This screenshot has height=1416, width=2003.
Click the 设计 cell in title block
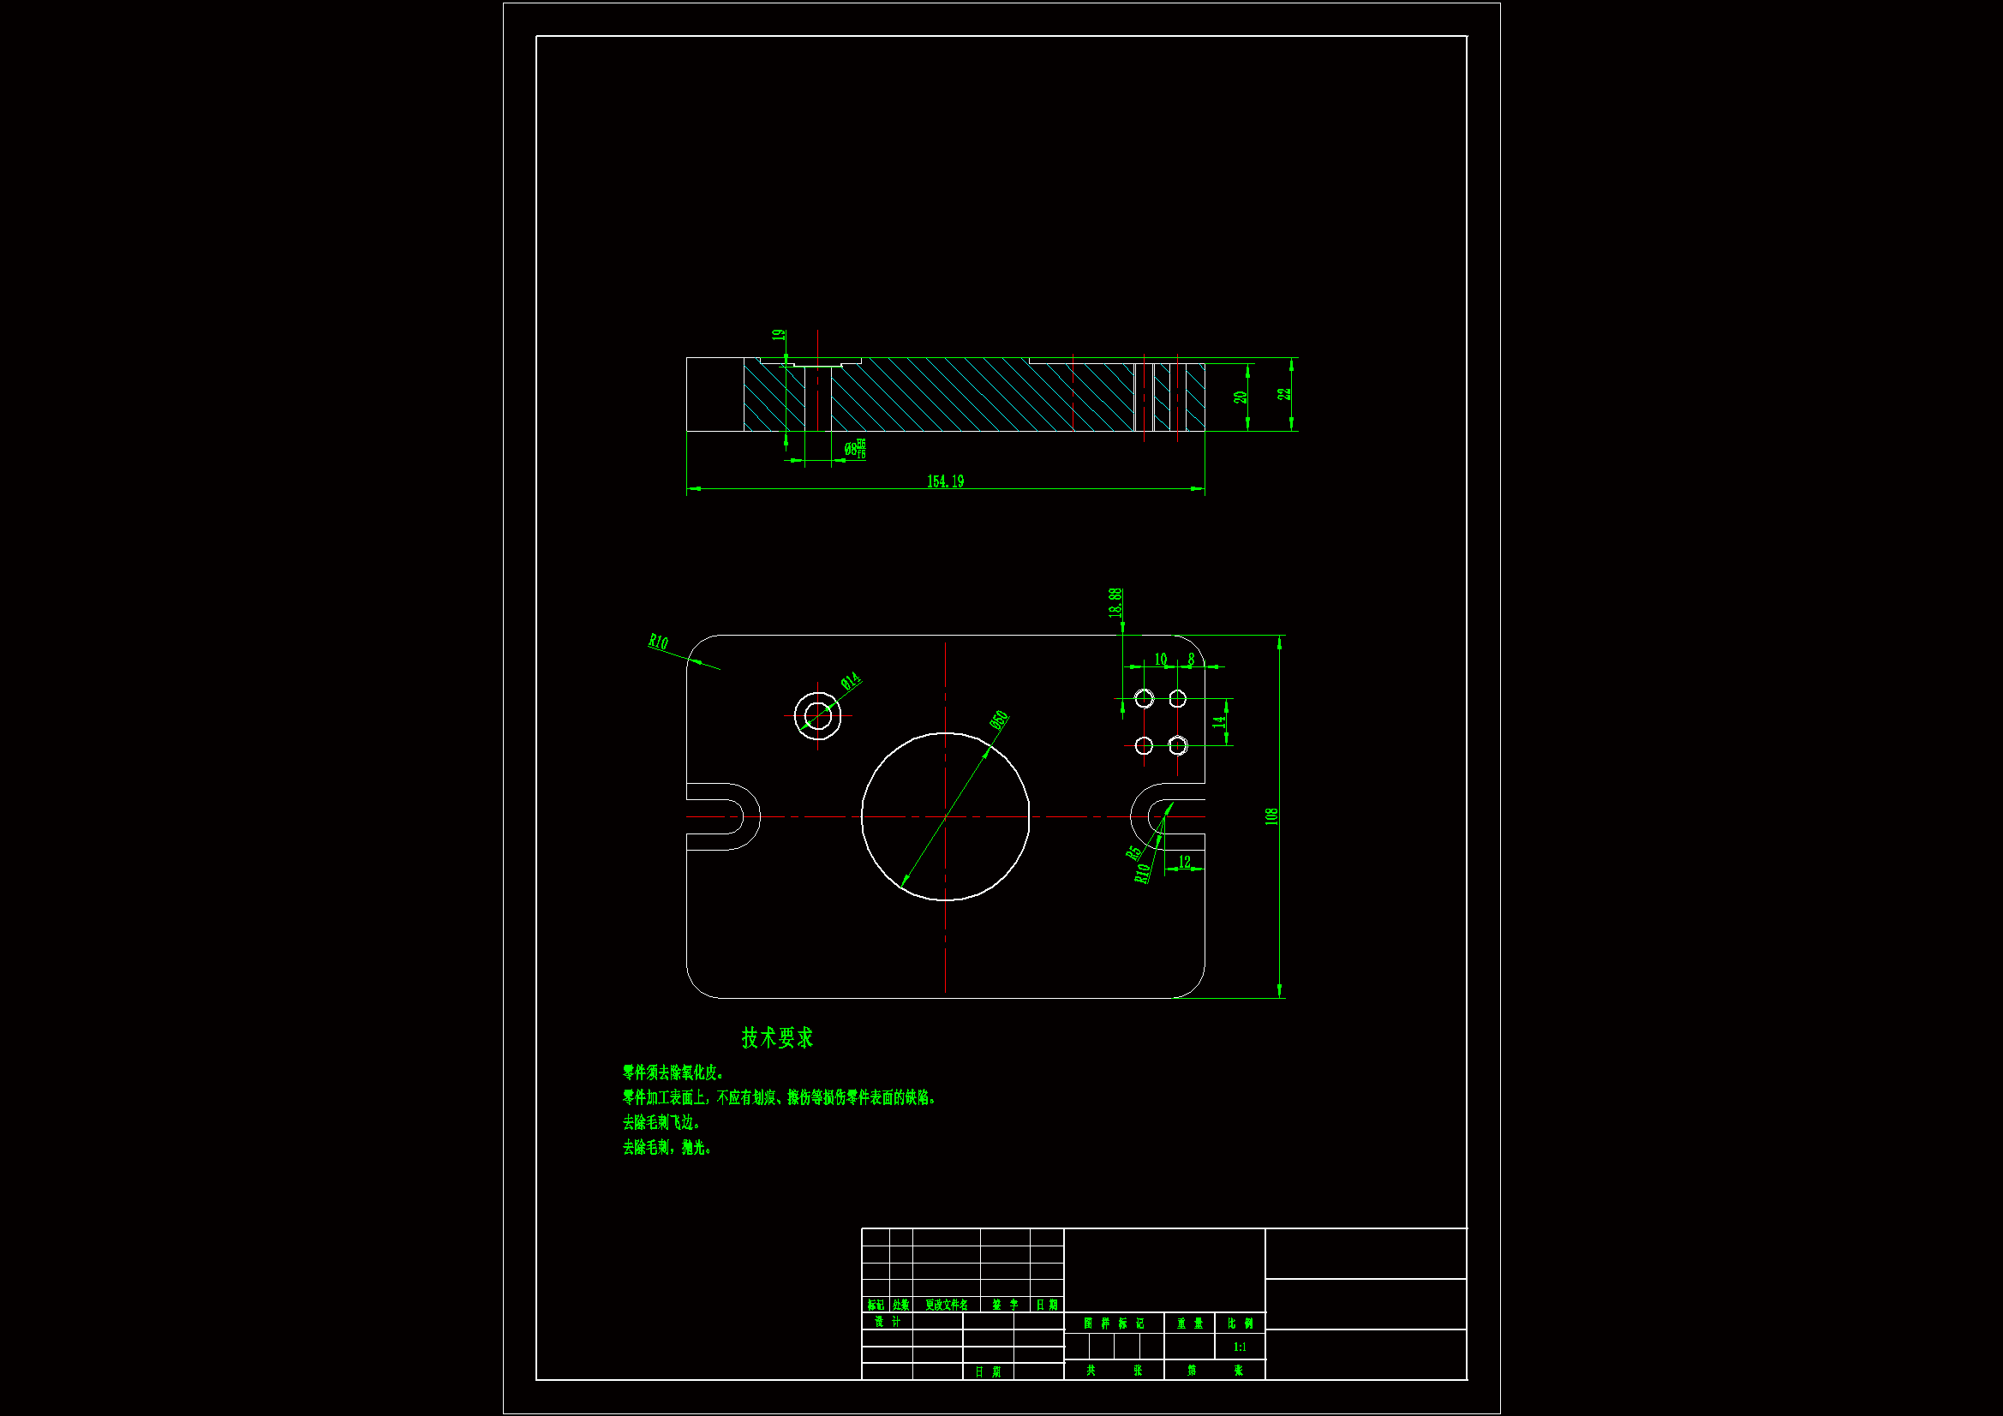[x=888, y=1322]
